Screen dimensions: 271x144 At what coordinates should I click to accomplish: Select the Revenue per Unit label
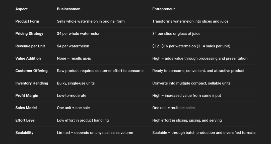[30, 46]
